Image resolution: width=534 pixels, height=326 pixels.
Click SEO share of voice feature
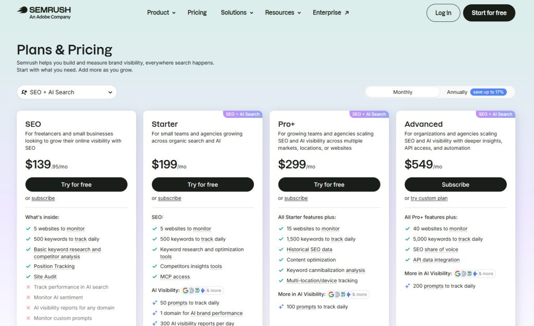pyautogui.click(x=435, y=249)
